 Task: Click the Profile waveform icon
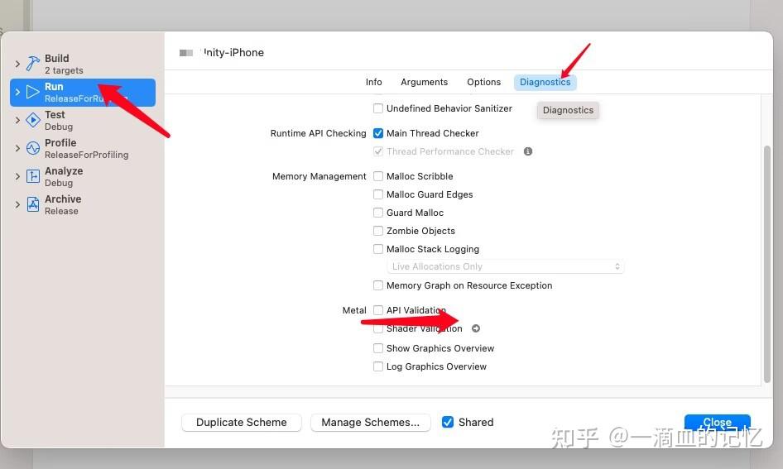tap(33, 148)
